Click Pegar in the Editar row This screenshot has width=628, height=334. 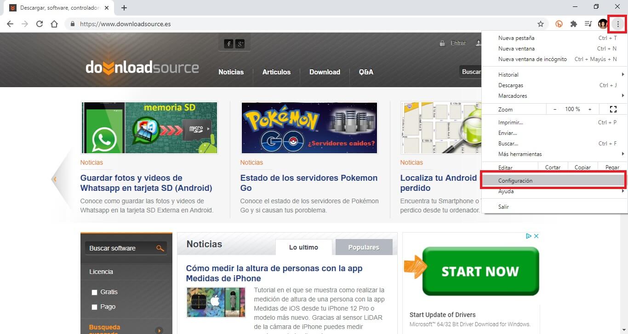tap(612, 167)
